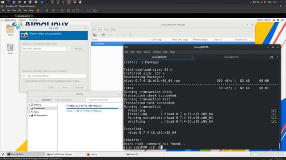Click the terminal window menu icon in titlebar

click(x=126, y=47)
